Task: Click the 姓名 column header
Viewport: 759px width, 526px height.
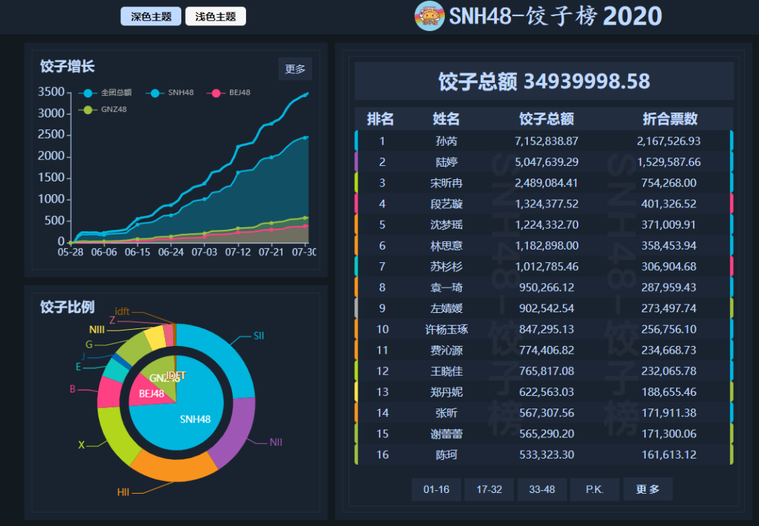Action: [x=446, y=119]
